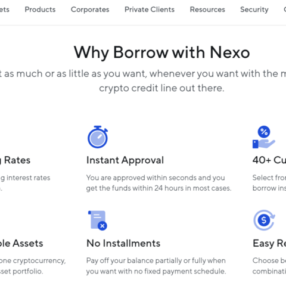The image size is (286, 286).
Task: Click the partially cut-off leftmost nav item
Action: (x=5, y=10)
